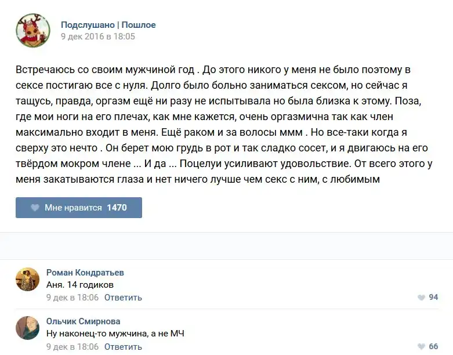Click the 94 likes count on first comment
This screenshot has width=453, height=355.
tap(433, 298)
